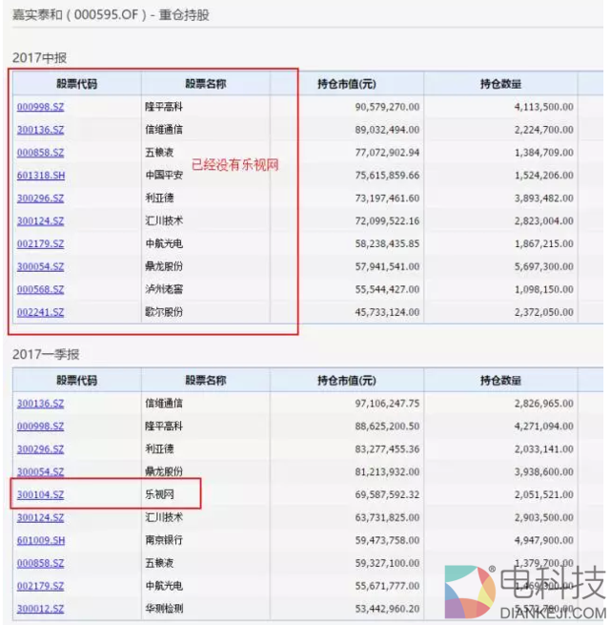Image resolution: width=610 pixels, height=625 pixels.
Task: Open stock code link 300012.SZ
Action: (40, 609)
